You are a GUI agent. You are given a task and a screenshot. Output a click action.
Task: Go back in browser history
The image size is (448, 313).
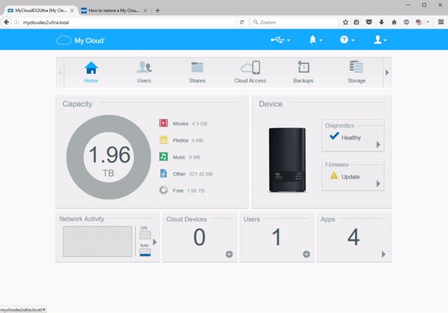[7, 22]
